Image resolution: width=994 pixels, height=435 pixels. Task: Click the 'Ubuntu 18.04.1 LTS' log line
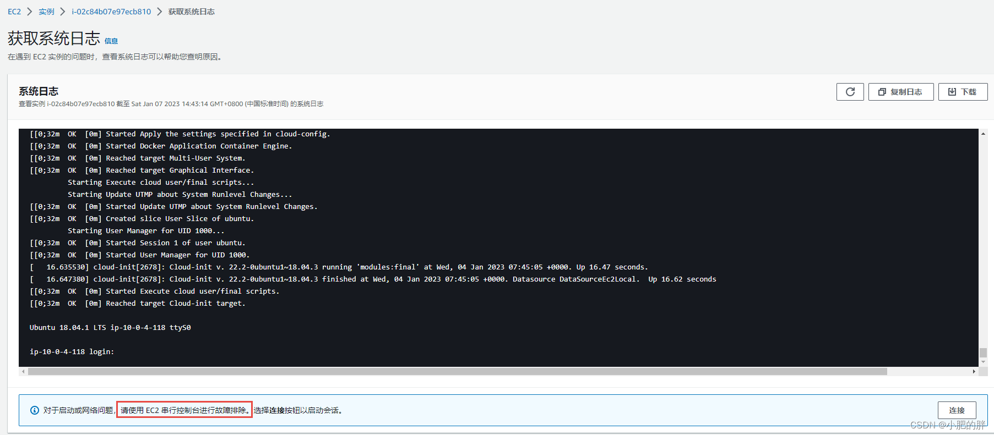(x=110, y=328)
